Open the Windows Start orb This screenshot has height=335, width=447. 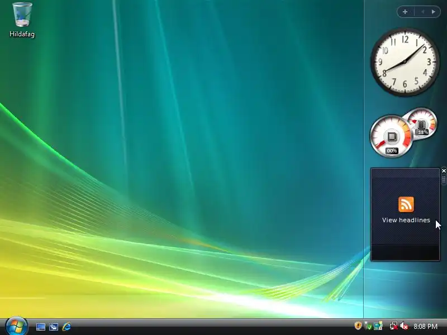click(x=17, y=326)
